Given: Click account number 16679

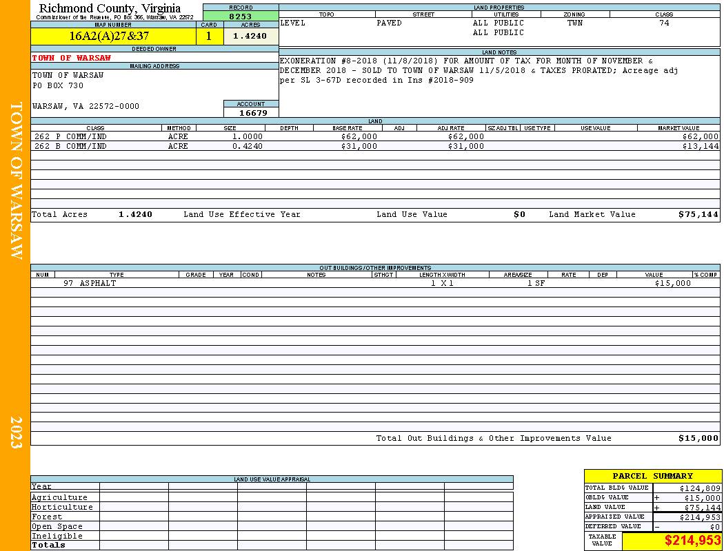Looking at the screenshot, I should click(252, 113).
